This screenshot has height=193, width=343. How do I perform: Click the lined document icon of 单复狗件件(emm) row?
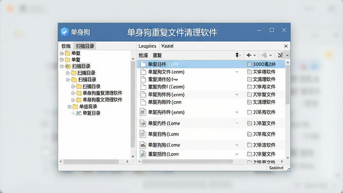click(x=143, y=112)
